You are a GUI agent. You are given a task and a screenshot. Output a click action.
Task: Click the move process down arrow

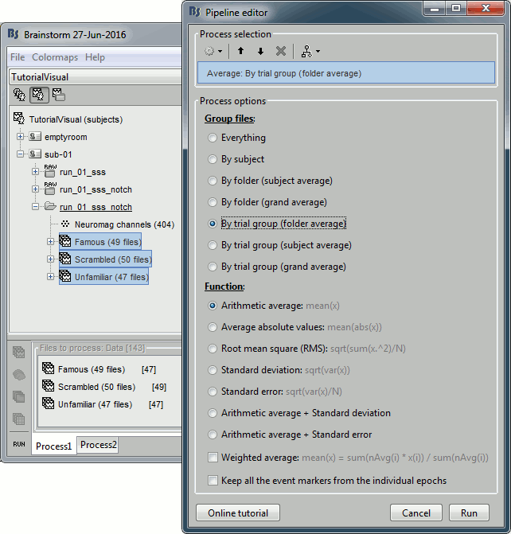click(x=260, y=51)
